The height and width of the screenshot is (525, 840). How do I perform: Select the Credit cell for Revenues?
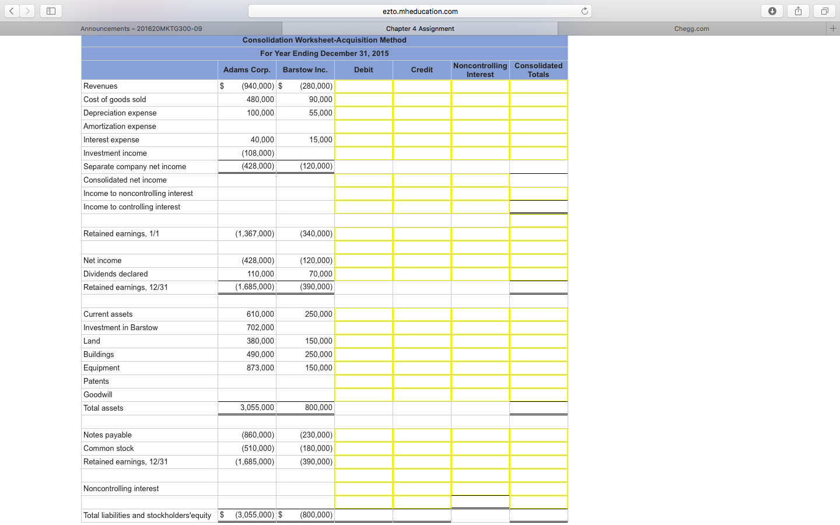[x=422, y=86]
